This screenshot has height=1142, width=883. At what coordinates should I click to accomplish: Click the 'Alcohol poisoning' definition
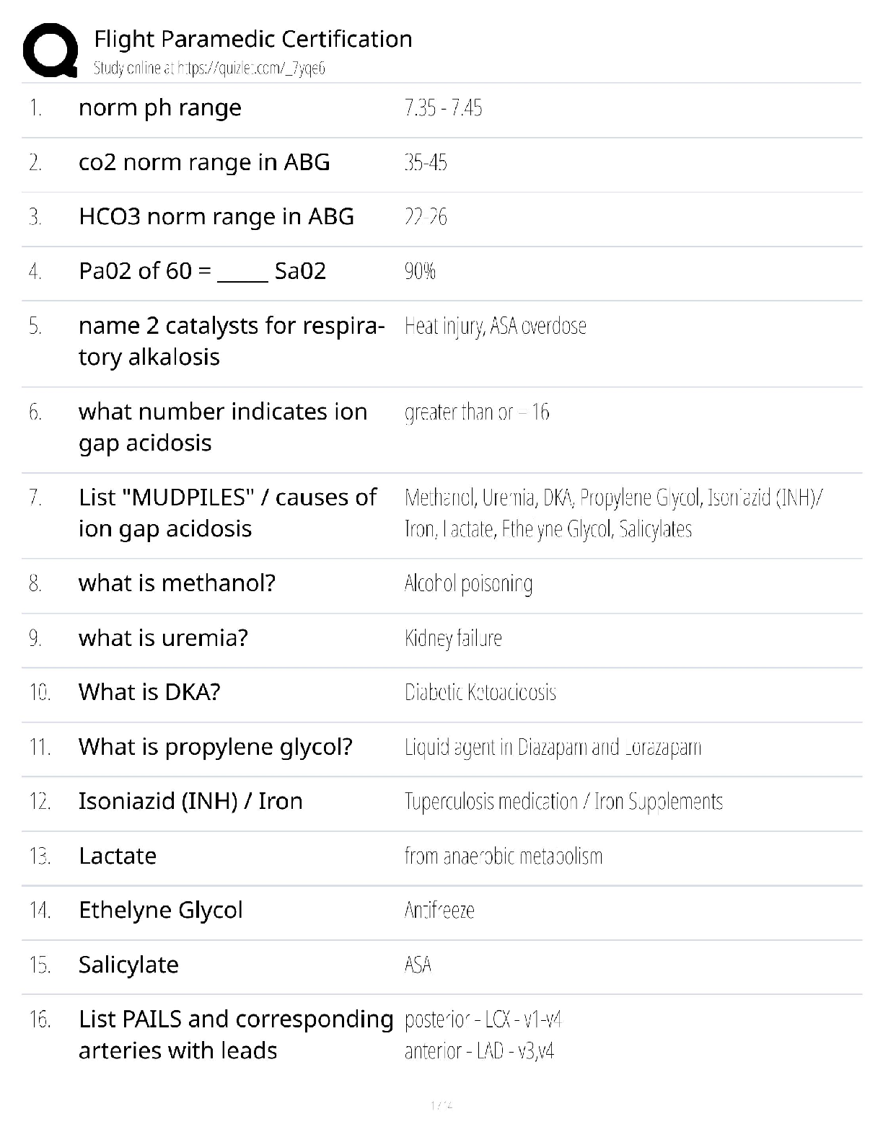(x=468, y=583)
